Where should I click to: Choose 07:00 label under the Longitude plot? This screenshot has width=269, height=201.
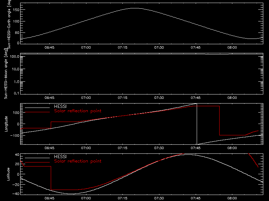pyautogui.click(x=86, y=148)
